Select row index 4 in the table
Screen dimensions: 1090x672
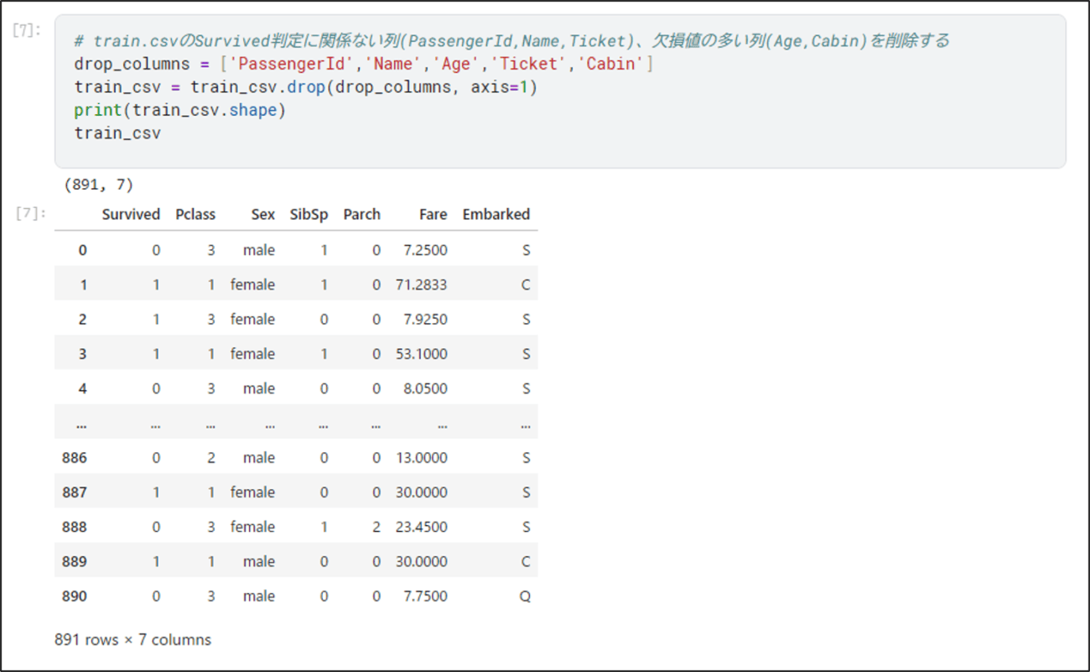click(82, 388)
